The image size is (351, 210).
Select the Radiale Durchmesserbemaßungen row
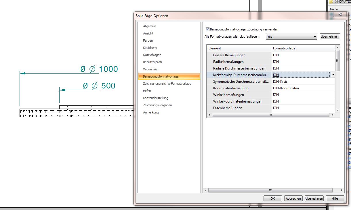point(239,68)
